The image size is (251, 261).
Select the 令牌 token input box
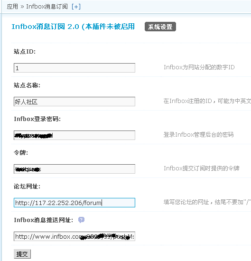pos(74,169)
